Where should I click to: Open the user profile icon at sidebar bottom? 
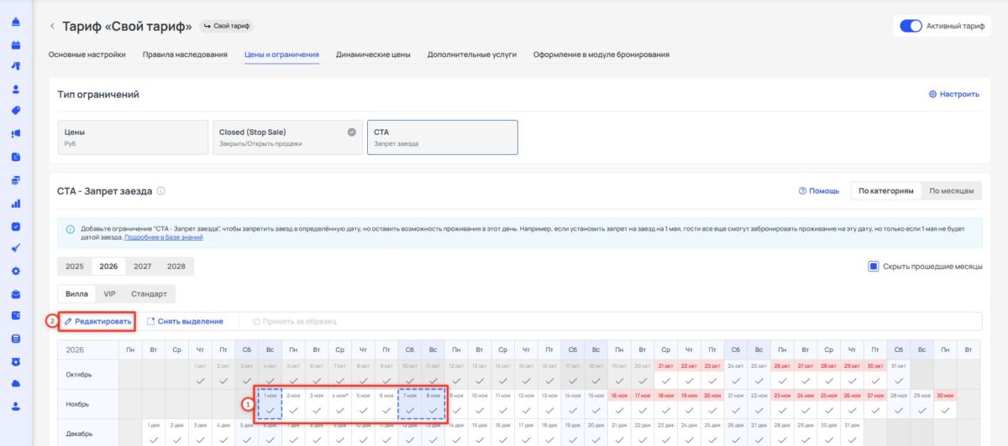coord(15,406)
